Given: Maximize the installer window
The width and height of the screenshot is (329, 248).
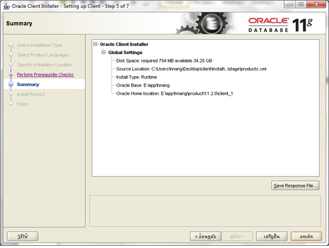Looking at the screenshot, I should click(x=301, y=4).
